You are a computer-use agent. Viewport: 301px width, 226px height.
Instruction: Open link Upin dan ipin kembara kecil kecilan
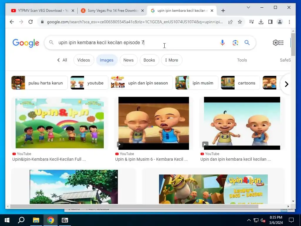click(x=235, y=159)
